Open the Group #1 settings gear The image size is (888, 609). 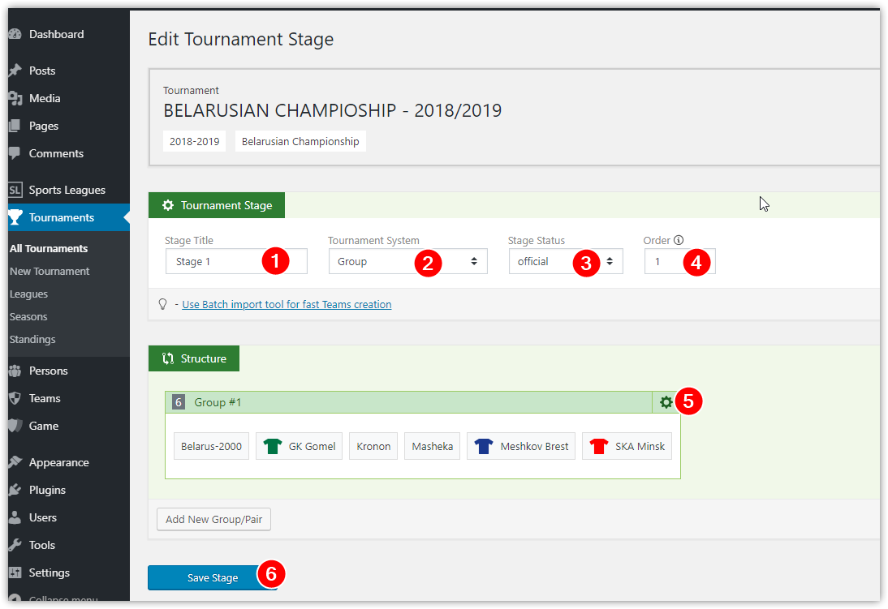click(666, 402)
